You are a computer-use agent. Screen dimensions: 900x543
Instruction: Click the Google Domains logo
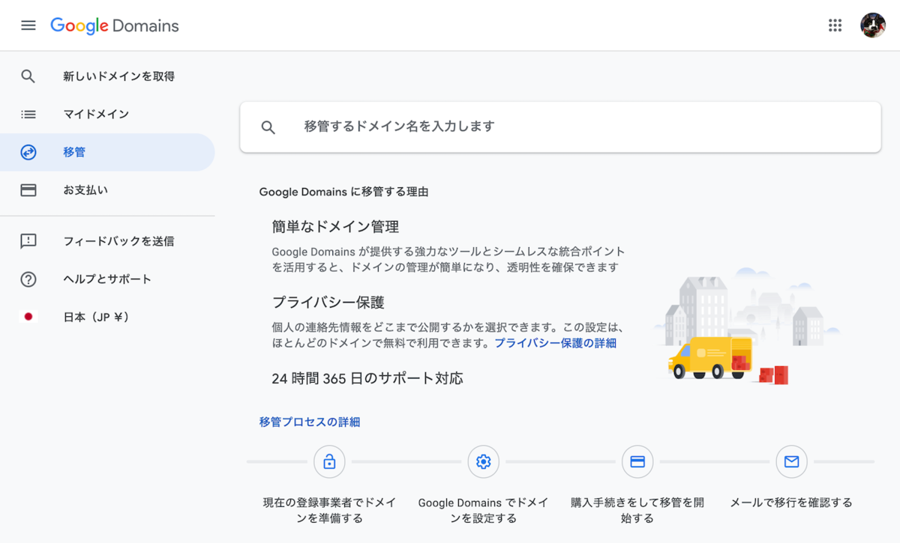pos(114,25)
